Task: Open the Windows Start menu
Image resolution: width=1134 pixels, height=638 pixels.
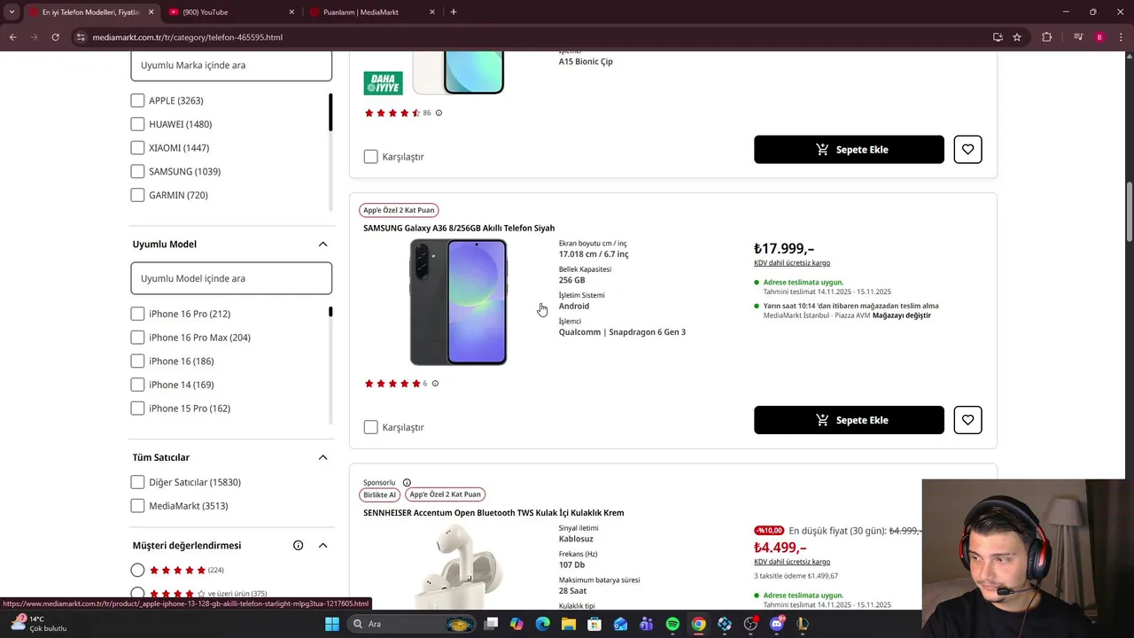Action: (x=331, y=624)
